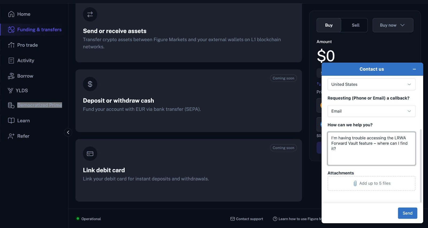
Task: Open Pro trade from sidebar icon
Action: pos(11,45)
